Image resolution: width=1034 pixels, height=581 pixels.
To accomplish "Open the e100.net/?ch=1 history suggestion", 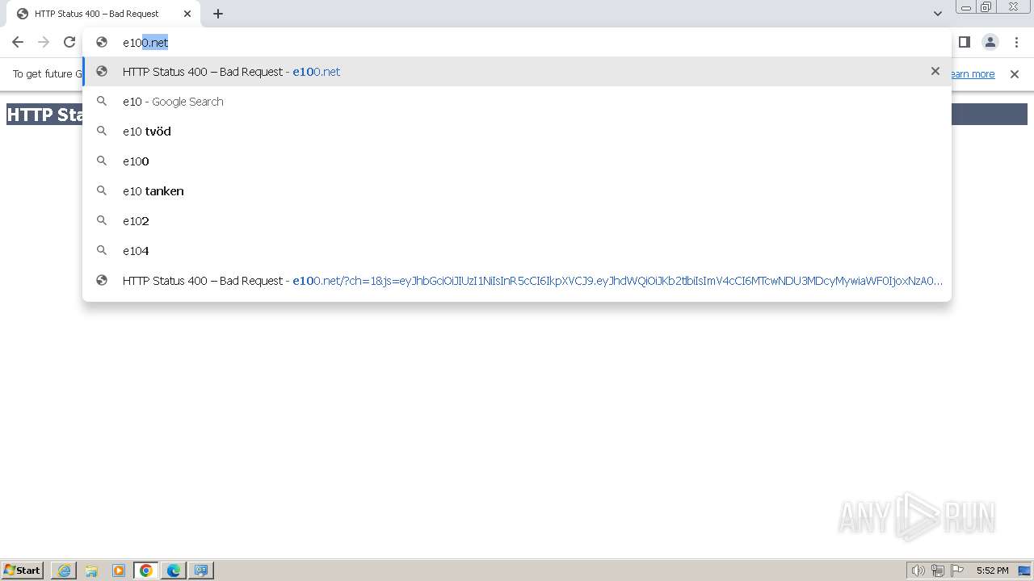I will tap(517, 280).
